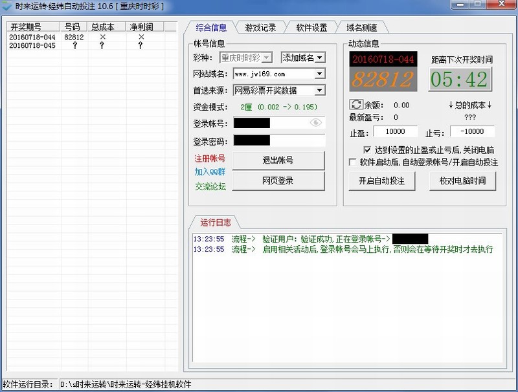Click the 退出帐号 button
518x392 pixels.
pyautogui.click(x=278, y=160)
